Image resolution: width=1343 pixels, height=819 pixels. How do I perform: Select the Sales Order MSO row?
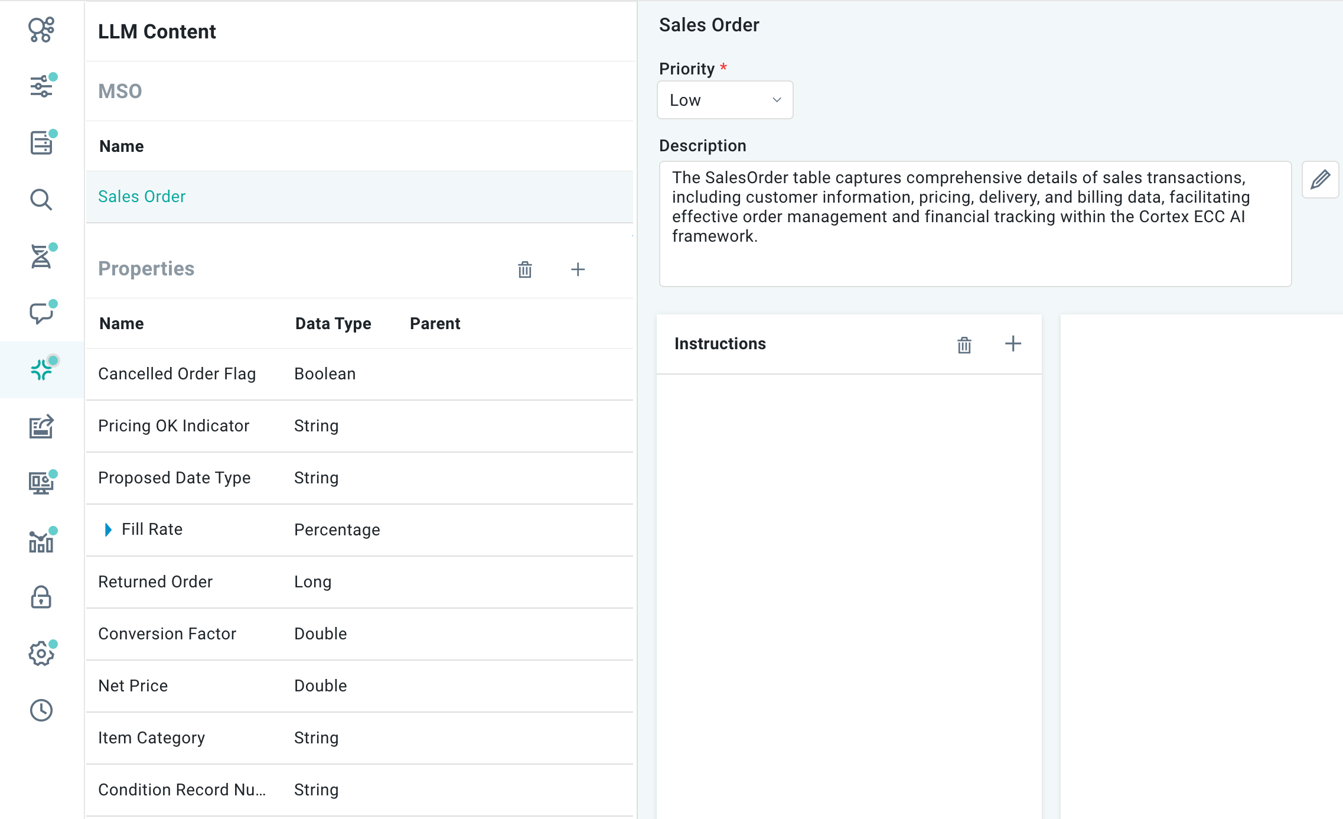pos(360,197)
